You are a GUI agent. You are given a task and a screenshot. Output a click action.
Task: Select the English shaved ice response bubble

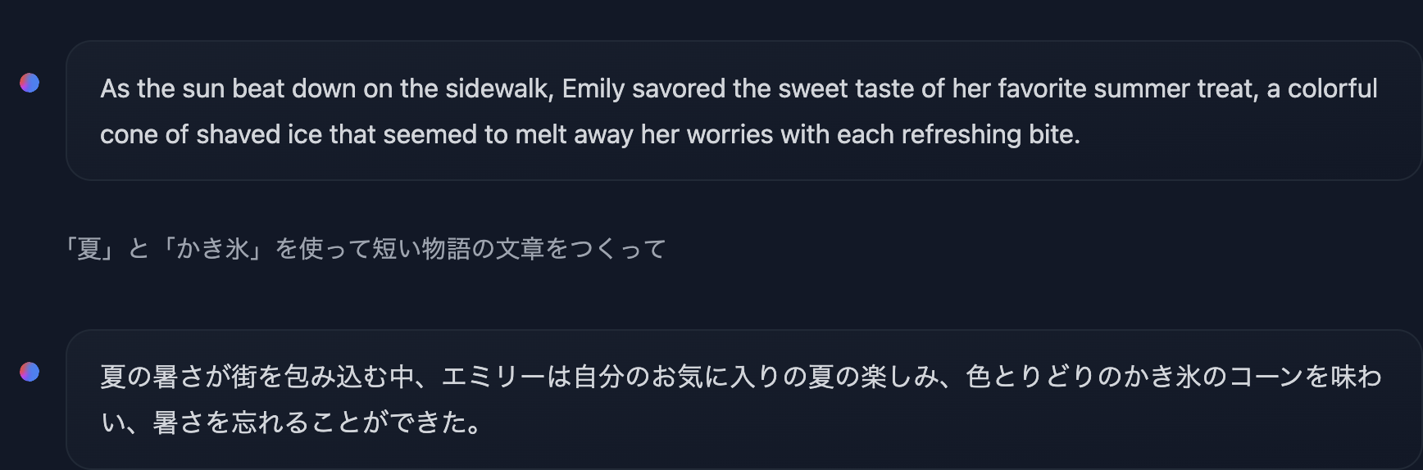pos(744,111)
